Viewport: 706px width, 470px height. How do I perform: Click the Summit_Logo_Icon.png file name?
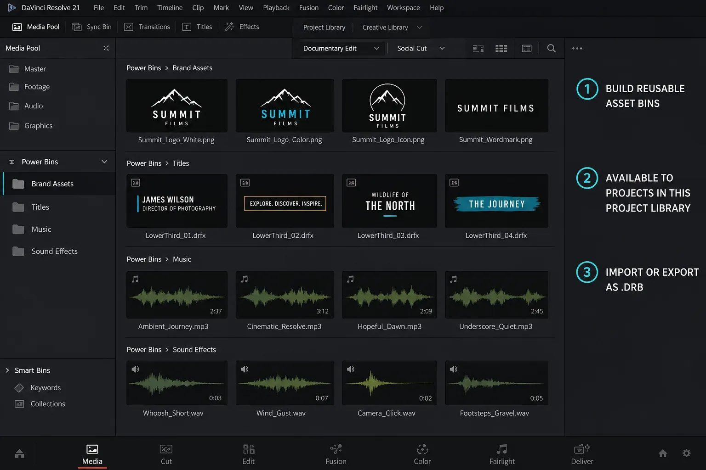coord(388,140)
